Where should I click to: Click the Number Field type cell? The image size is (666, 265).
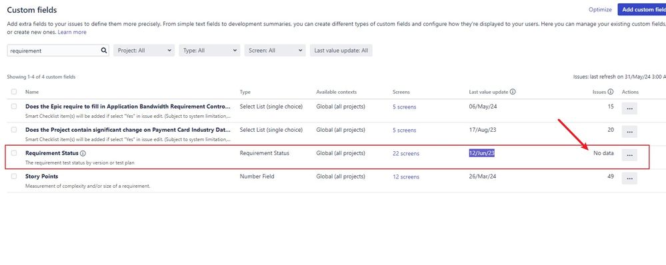coord(257,176)
